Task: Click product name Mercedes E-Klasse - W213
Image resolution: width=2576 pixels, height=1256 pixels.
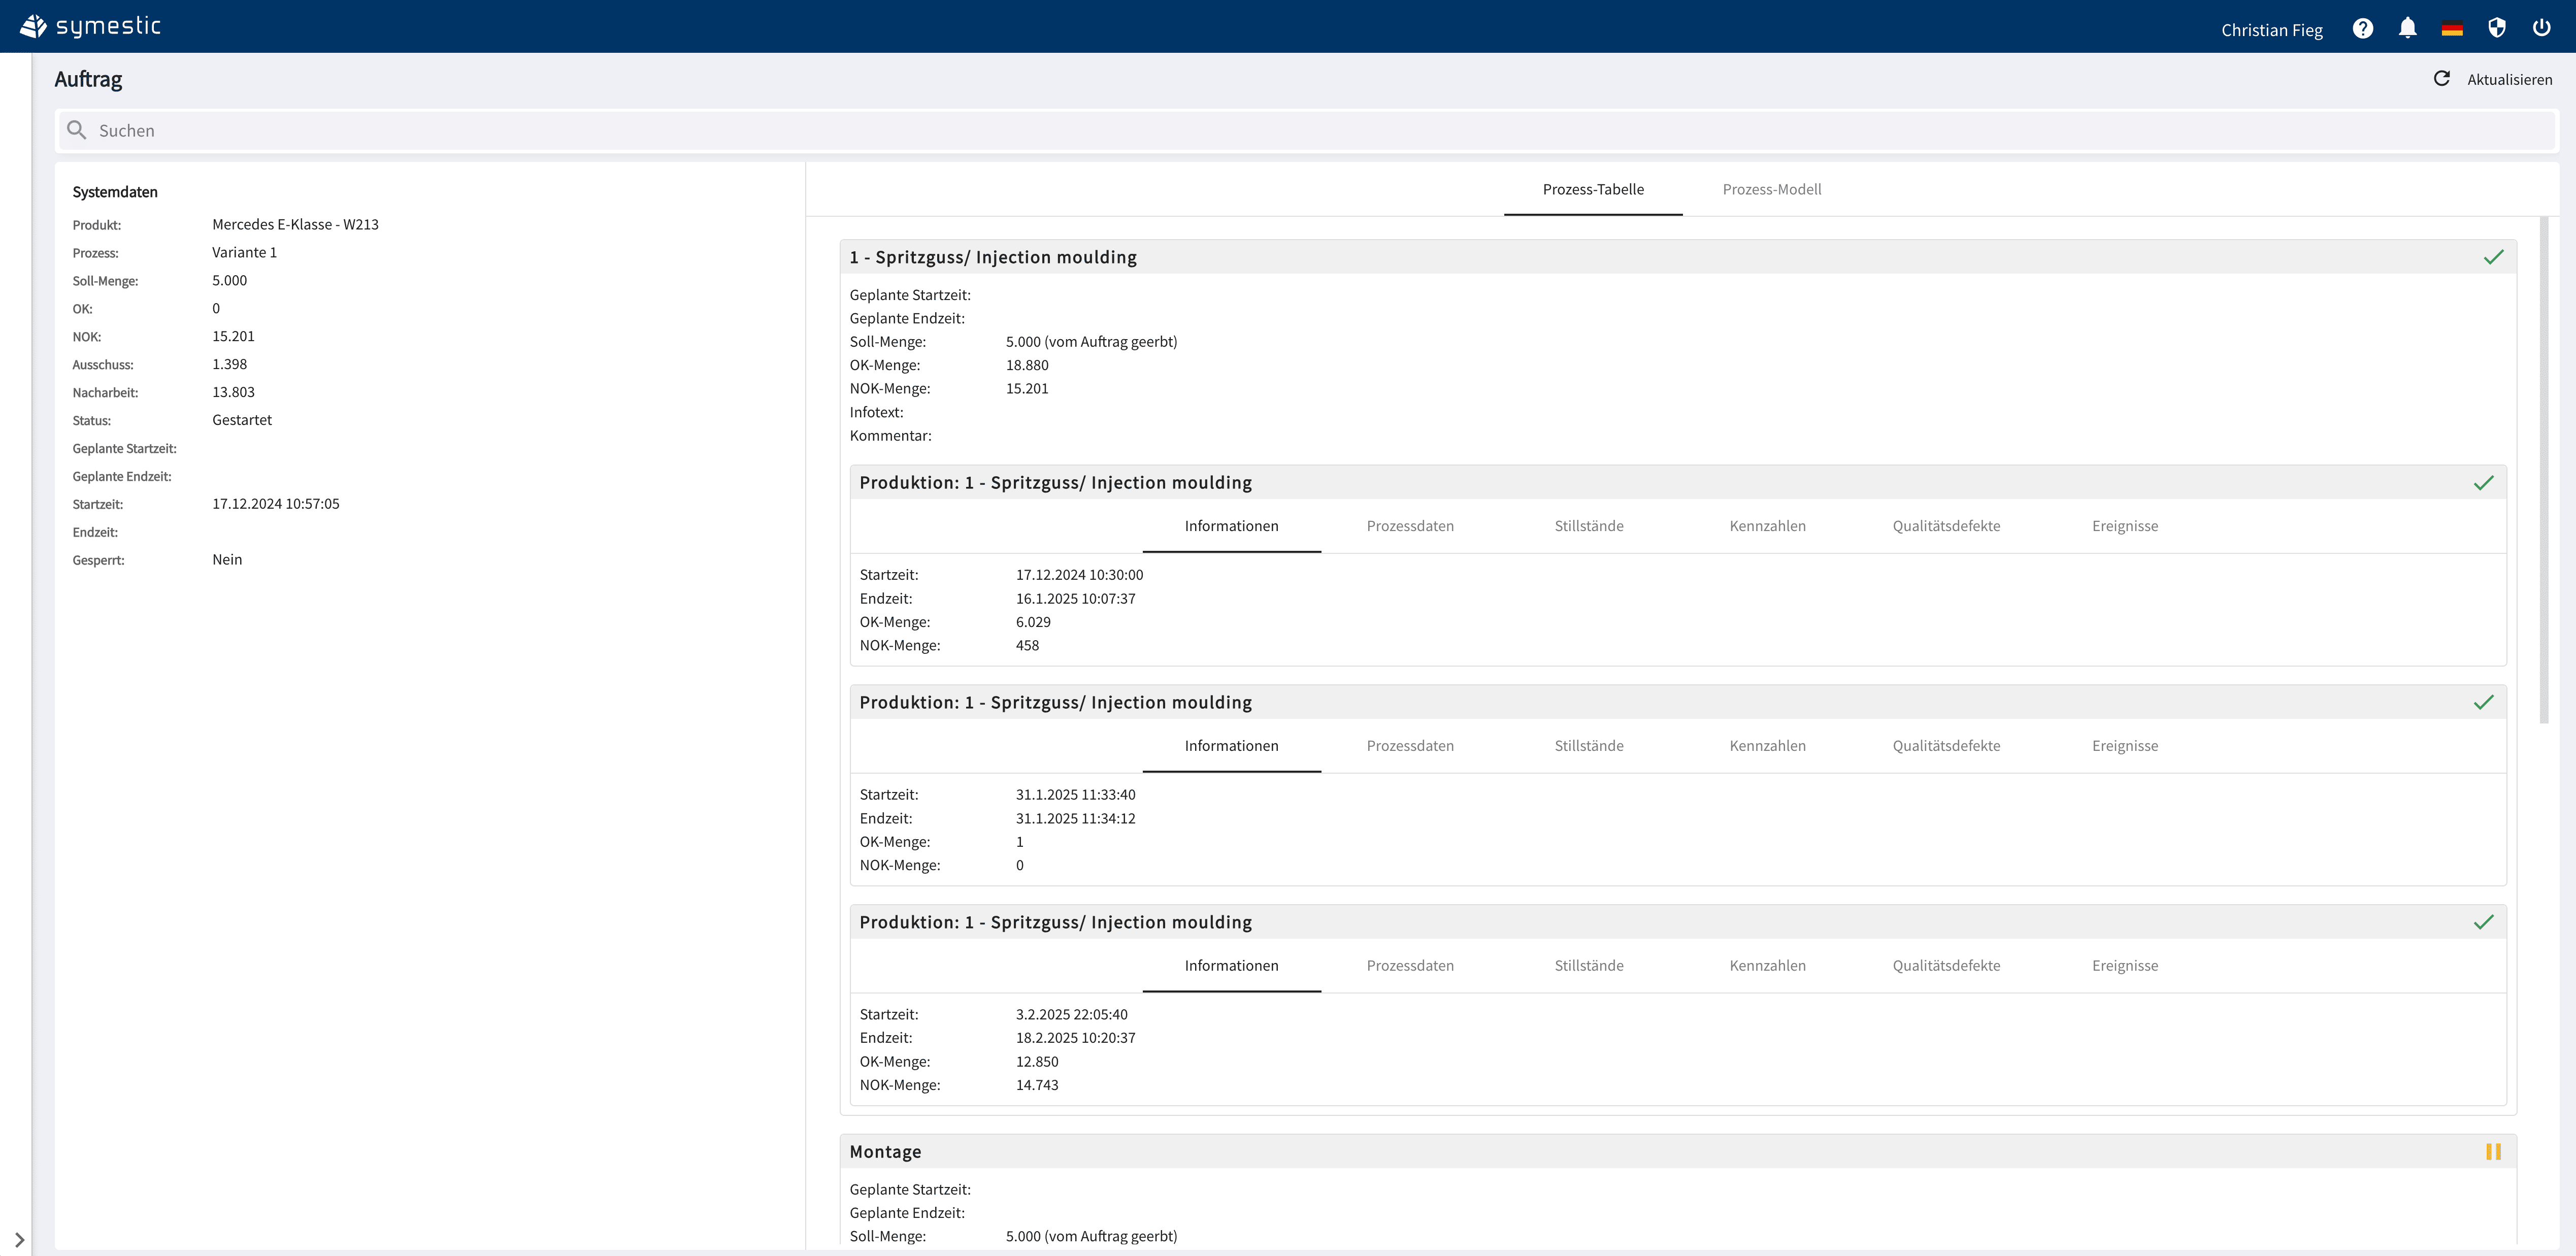Action: 295,225
